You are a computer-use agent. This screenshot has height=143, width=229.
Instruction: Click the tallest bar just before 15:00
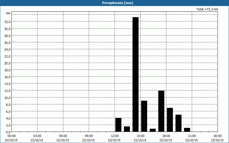(135, 74)
